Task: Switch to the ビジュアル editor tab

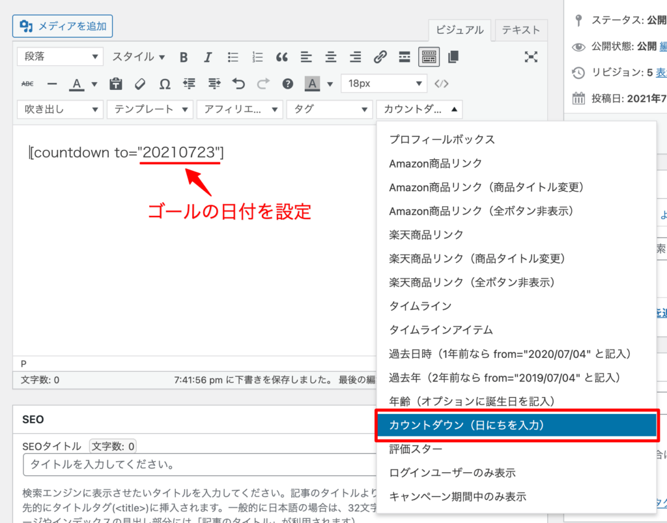Action: pyautogui.click(x=459, y=30)
